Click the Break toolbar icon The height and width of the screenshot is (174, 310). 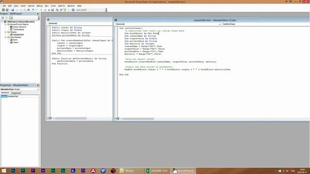(x=45, y=10)
